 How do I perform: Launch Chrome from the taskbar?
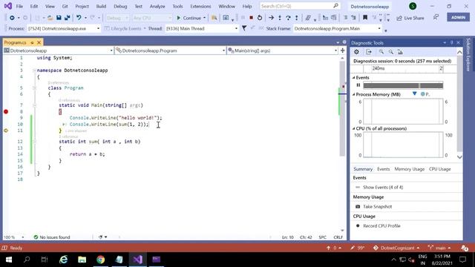[x=101, y=260]
